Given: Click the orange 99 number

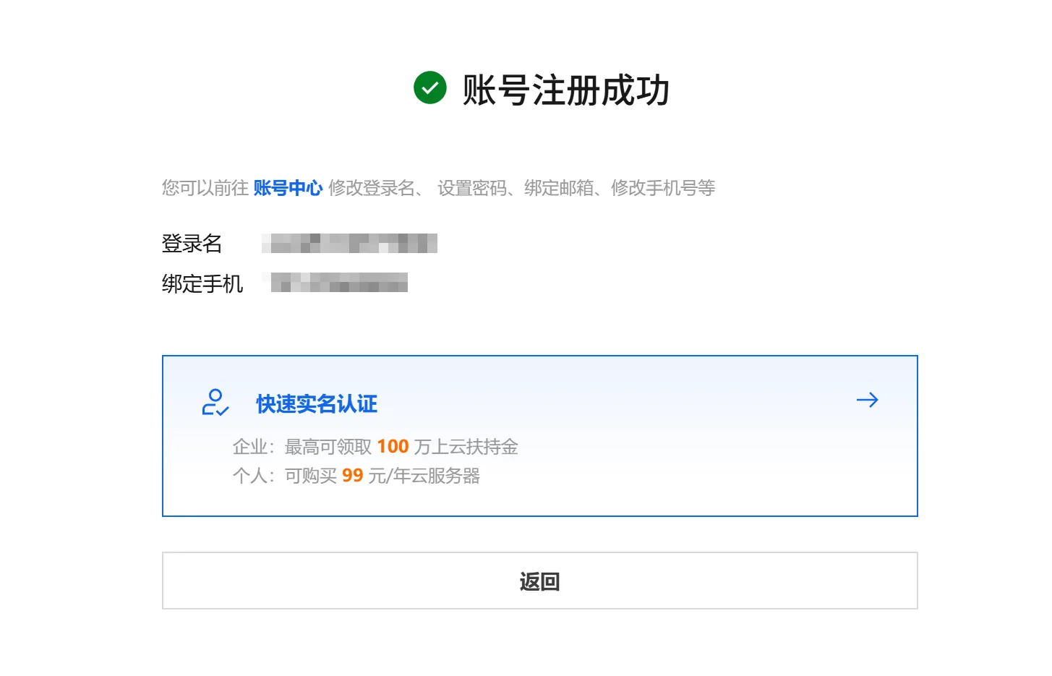Looking at the screenshot, I should tap(352, 476).
